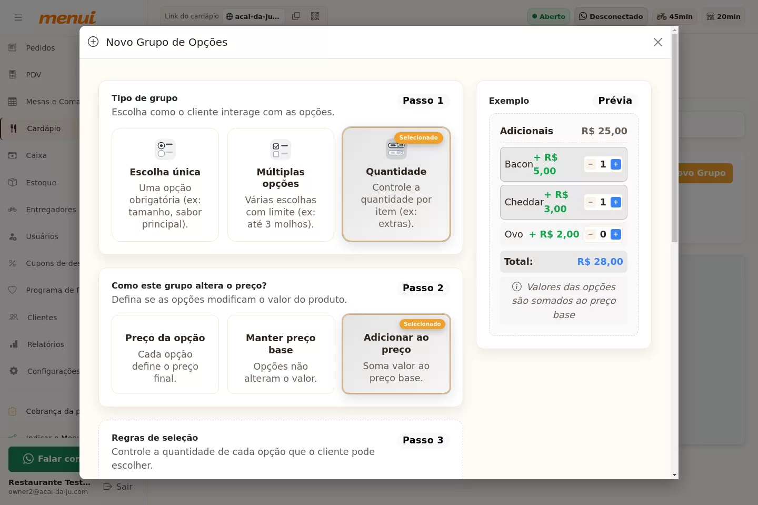Open the Clientes menu item
The height and width of the screenshot is (505, 758).
pyautogui.click(x=40, y=318)
